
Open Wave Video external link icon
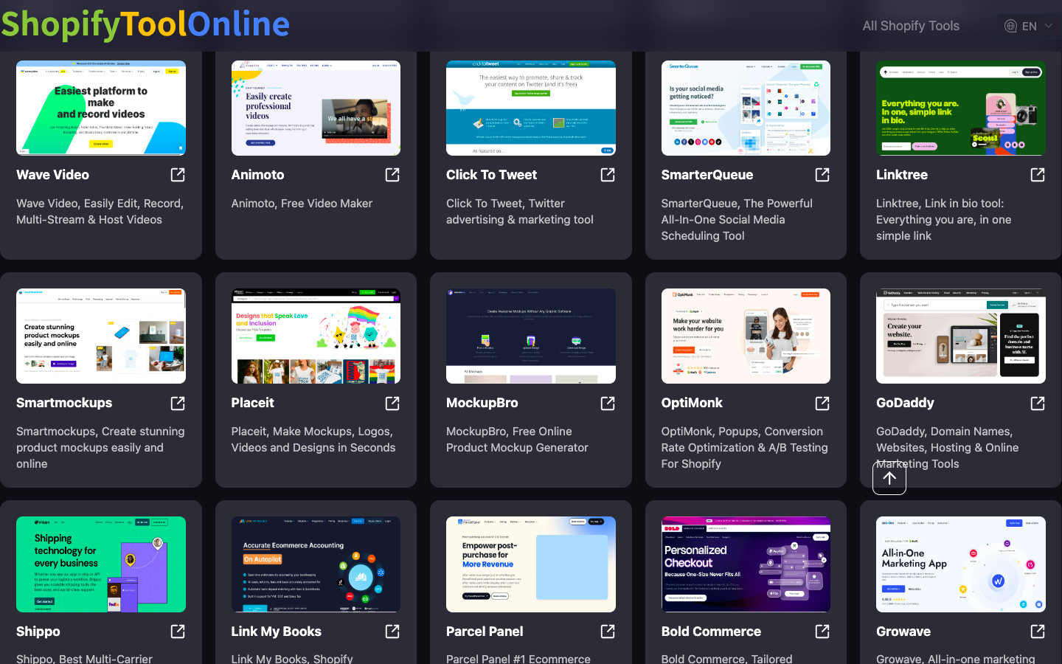(178, 175)
